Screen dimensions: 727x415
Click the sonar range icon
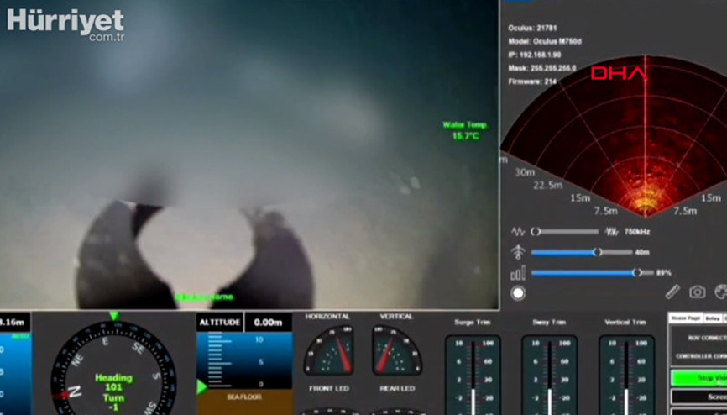pos(518,252)
